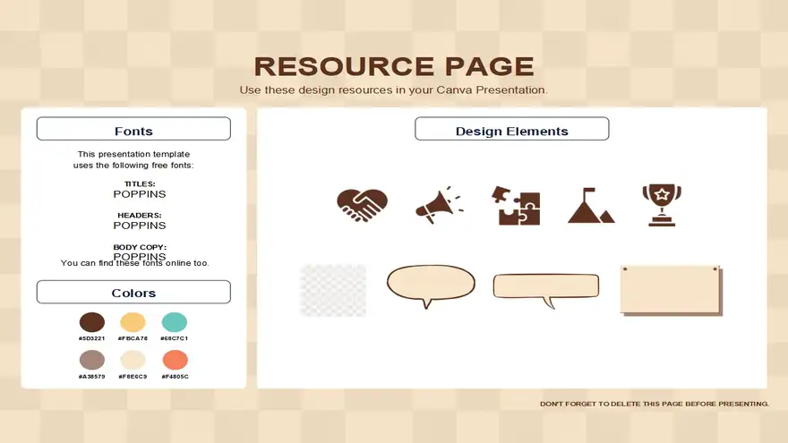Select the mountain with flag icon
Screen dimensions: 788x443
[x=591, y=206]
